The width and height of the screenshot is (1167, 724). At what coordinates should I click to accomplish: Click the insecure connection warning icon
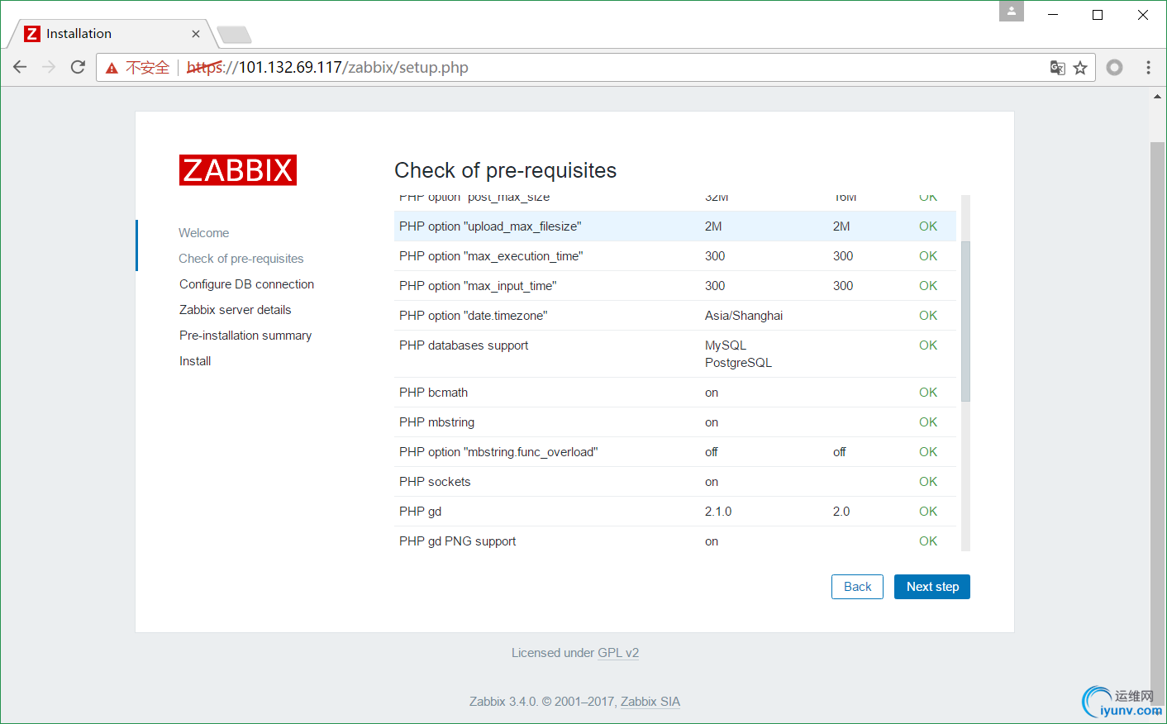tap(112, 68)
